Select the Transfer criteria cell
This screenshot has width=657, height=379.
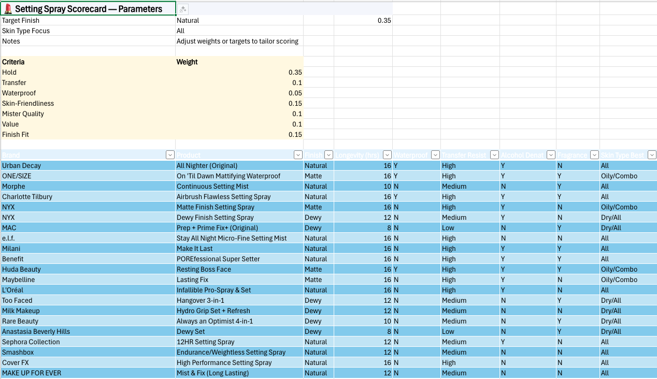point(88,82)
